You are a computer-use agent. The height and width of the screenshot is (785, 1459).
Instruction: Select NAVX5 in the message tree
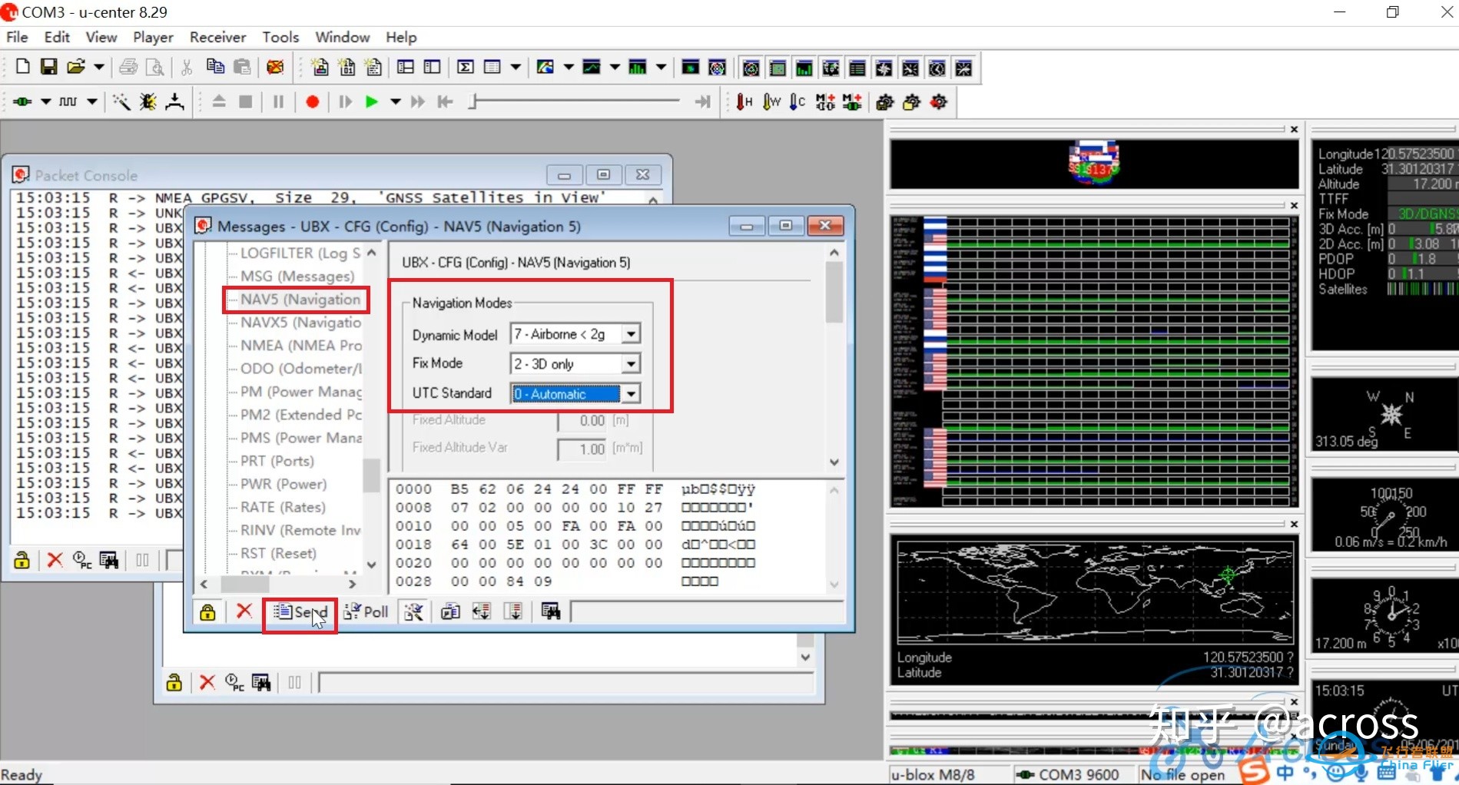coord(300,323)
